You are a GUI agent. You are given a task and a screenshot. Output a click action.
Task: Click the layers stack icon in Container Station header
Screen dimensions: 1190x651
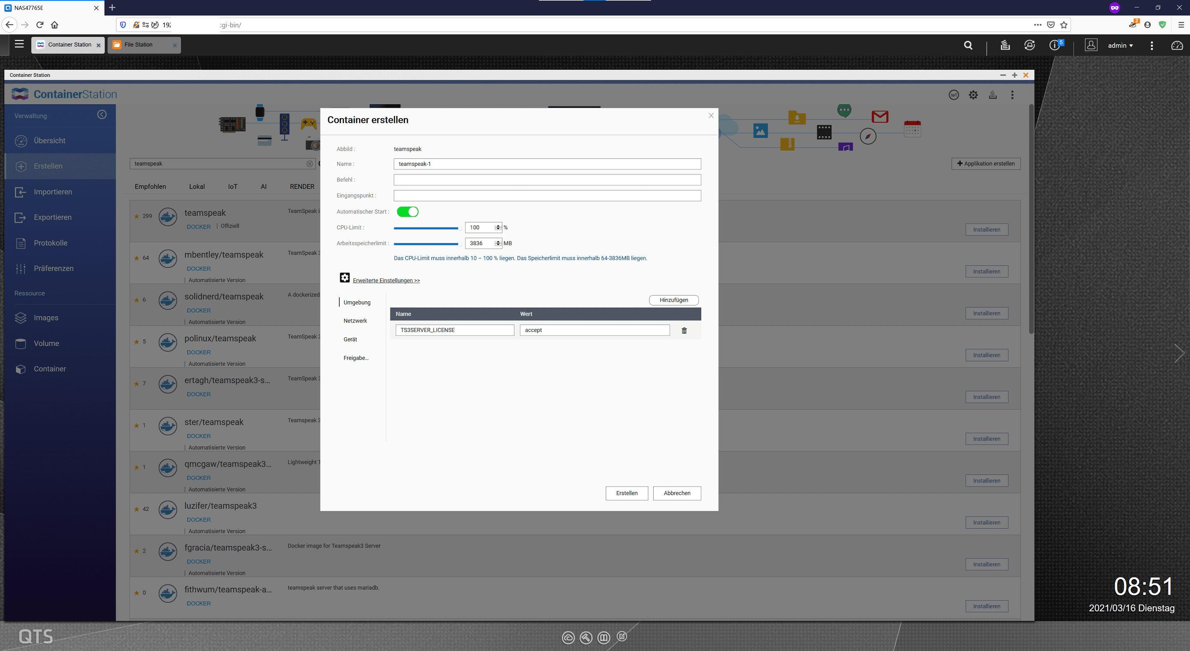(993, 95)
